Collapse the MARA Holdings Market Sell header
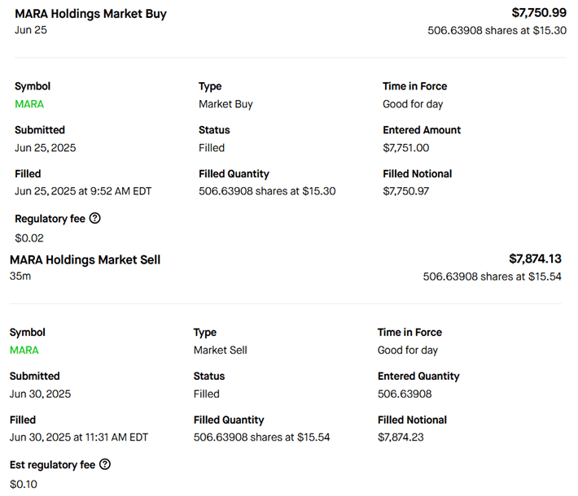This screenshot has width=578, height=496. point(85,260)
